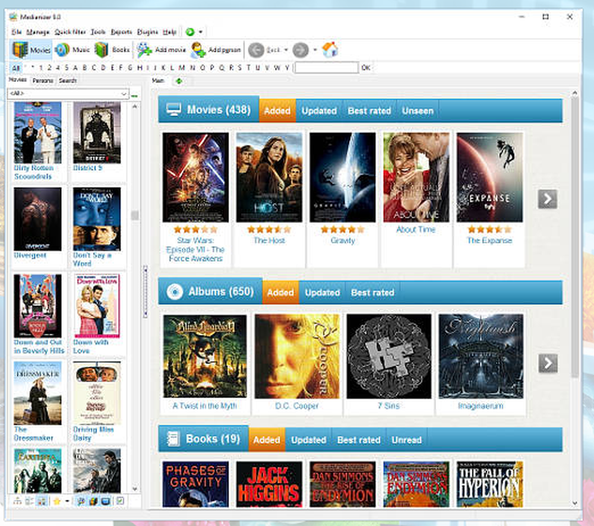Toggle the colorful books filter icon at bottom
The height and width of the screenshot is (526, 594).
(93, 501)
